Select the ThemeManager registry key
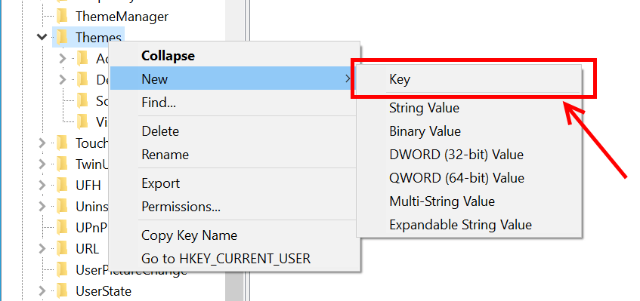This screenshot has width=640, height=301. pyautogui.click(x=122, y=17)
